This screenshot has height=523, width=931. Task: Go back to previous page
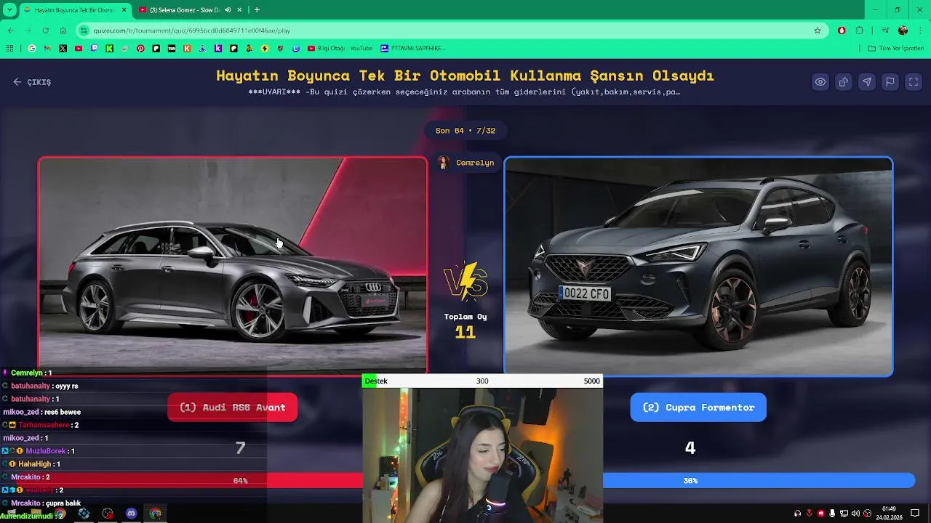(x=11, y=31)
